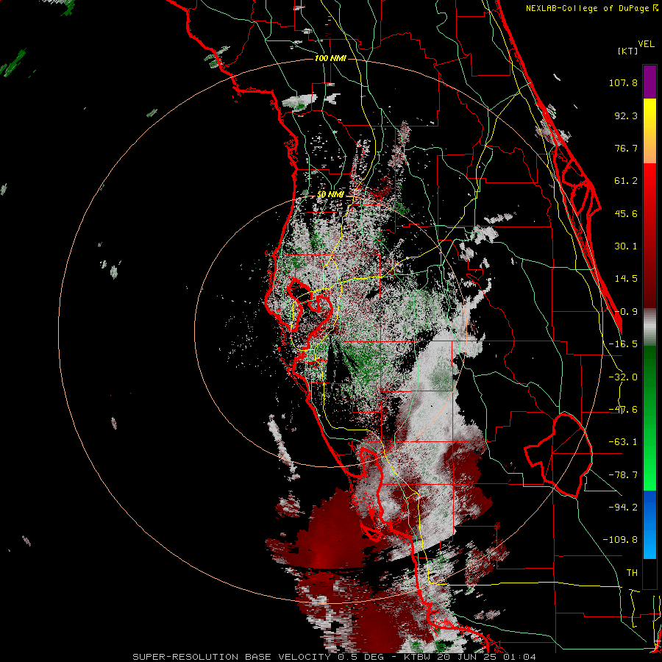Click the 45.6 velocity scale value
662x662 pixels.
626,213
